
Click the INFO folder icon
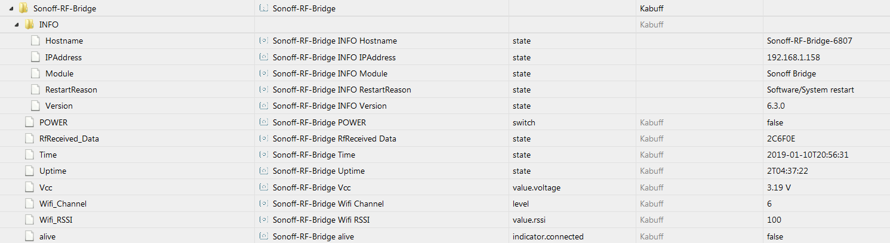point(29,24)
